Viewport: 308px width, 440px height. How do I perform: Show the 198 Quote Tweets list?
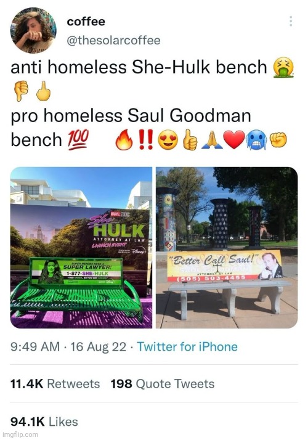[163, 383]
